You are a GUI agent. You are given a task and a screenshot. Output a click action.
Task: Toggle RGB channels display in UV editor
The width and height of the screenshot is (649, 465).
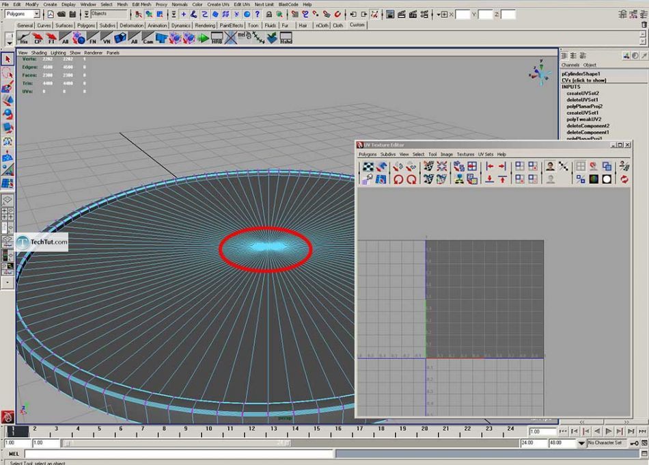point(594,179)
